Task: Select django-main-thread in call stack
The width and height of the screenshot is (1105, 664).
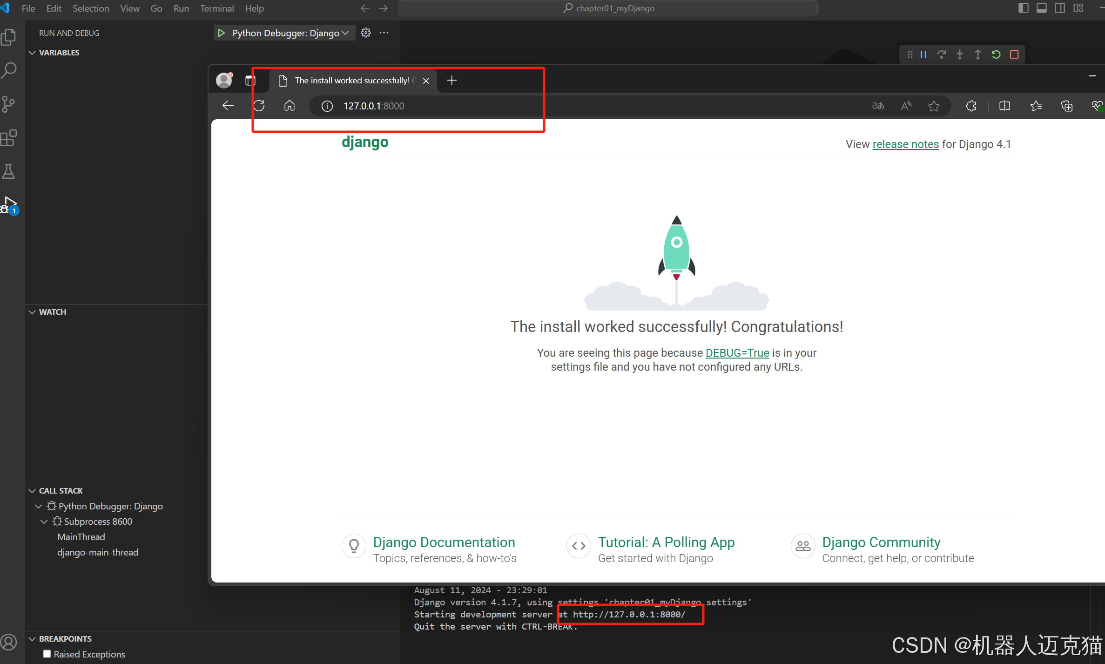Action: 98,552
